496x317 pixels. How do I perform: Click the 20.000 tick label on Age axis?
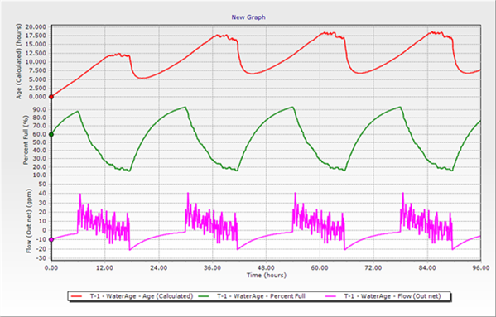[37, 26]
